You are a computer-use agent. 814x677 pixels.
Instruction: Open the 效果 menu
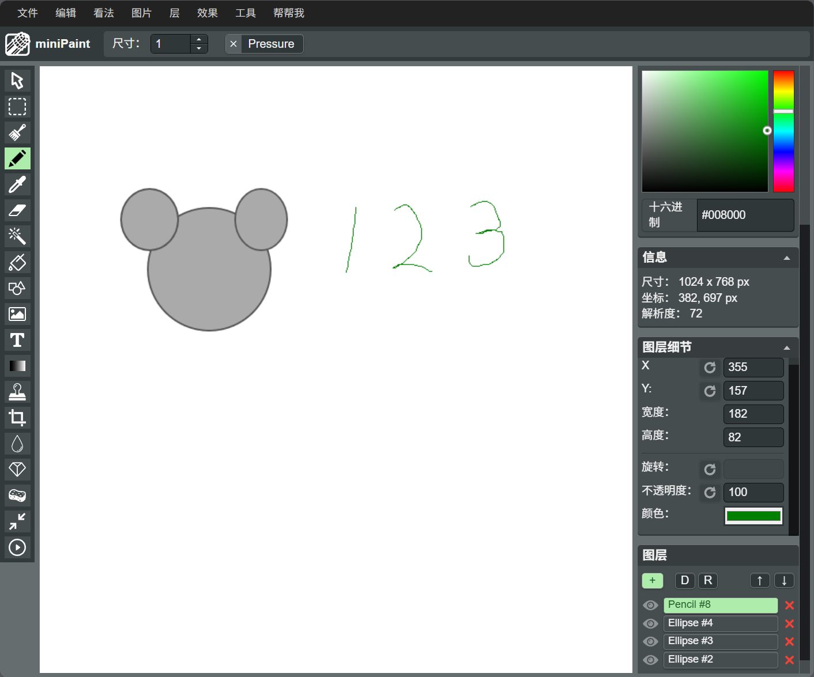pos(207,13)
